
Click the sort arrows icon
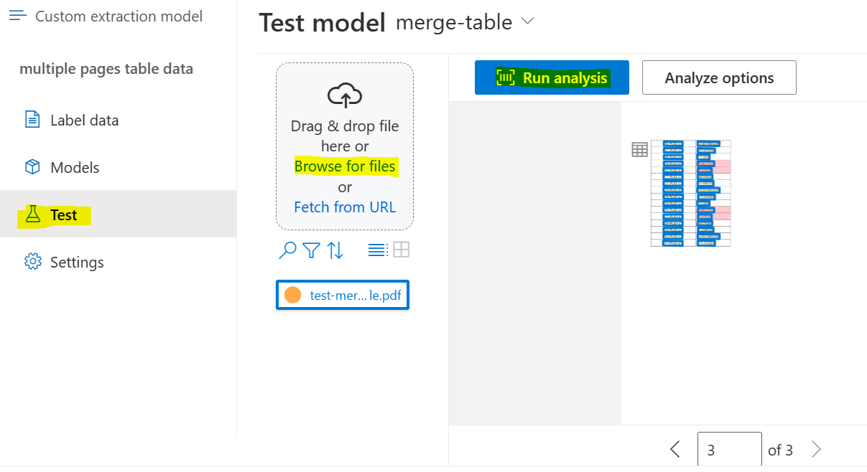(x=335, y=250)
